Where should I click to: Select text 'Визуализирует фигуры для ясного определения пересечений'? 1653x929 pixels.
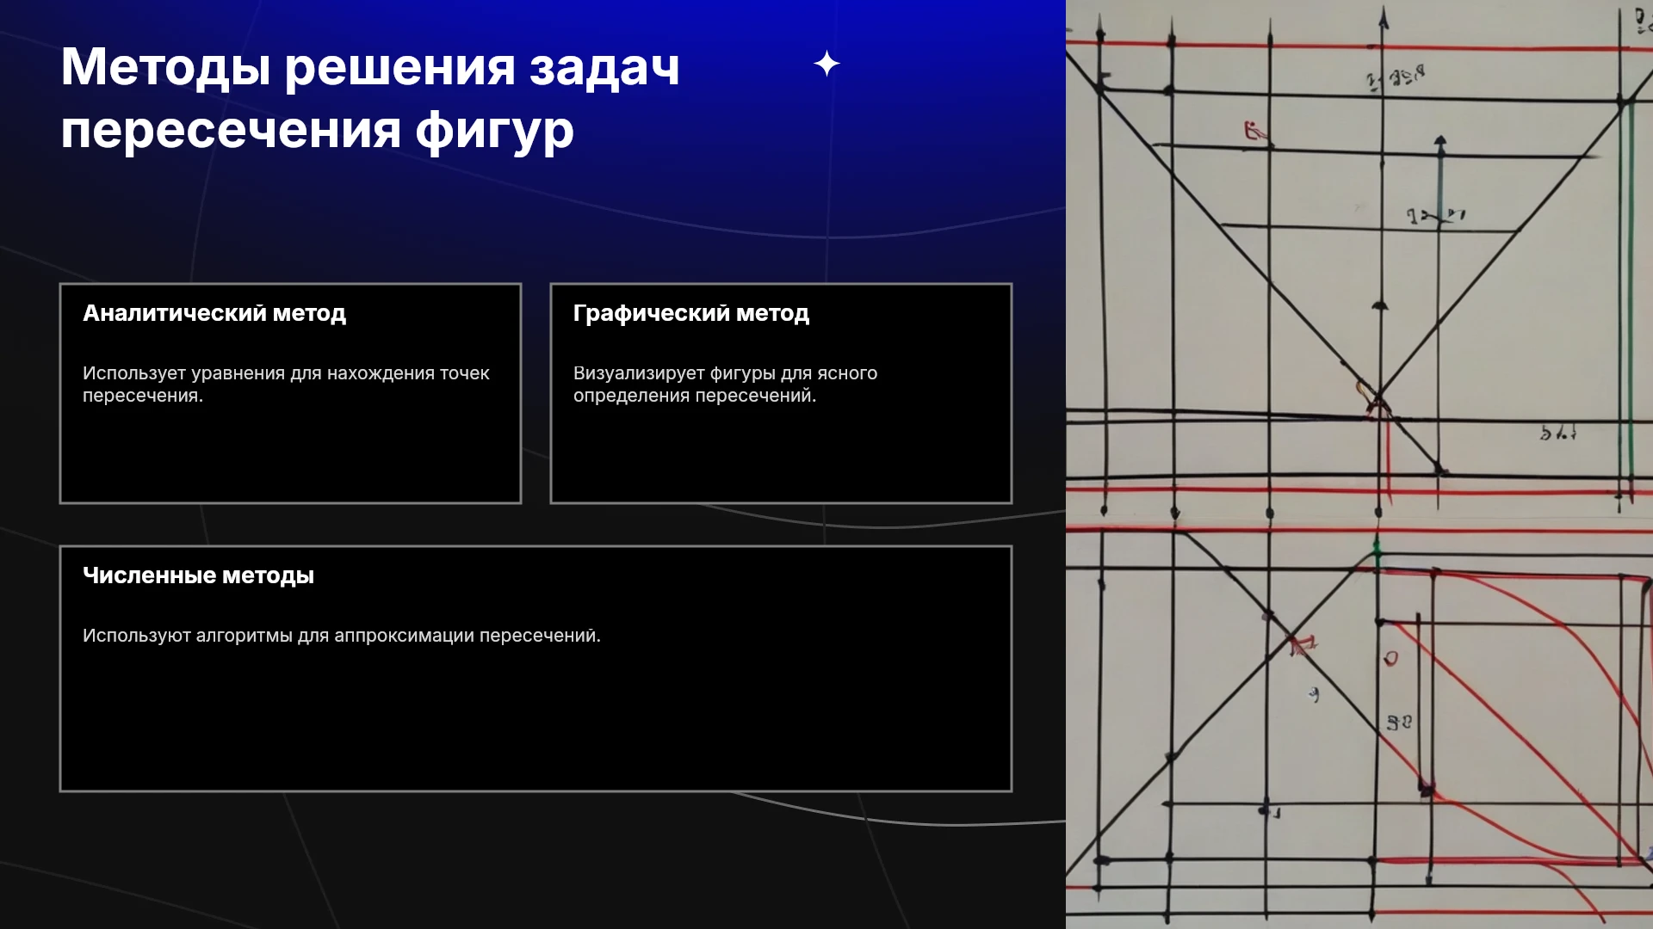pyautogui.click(x=725, y=385)
